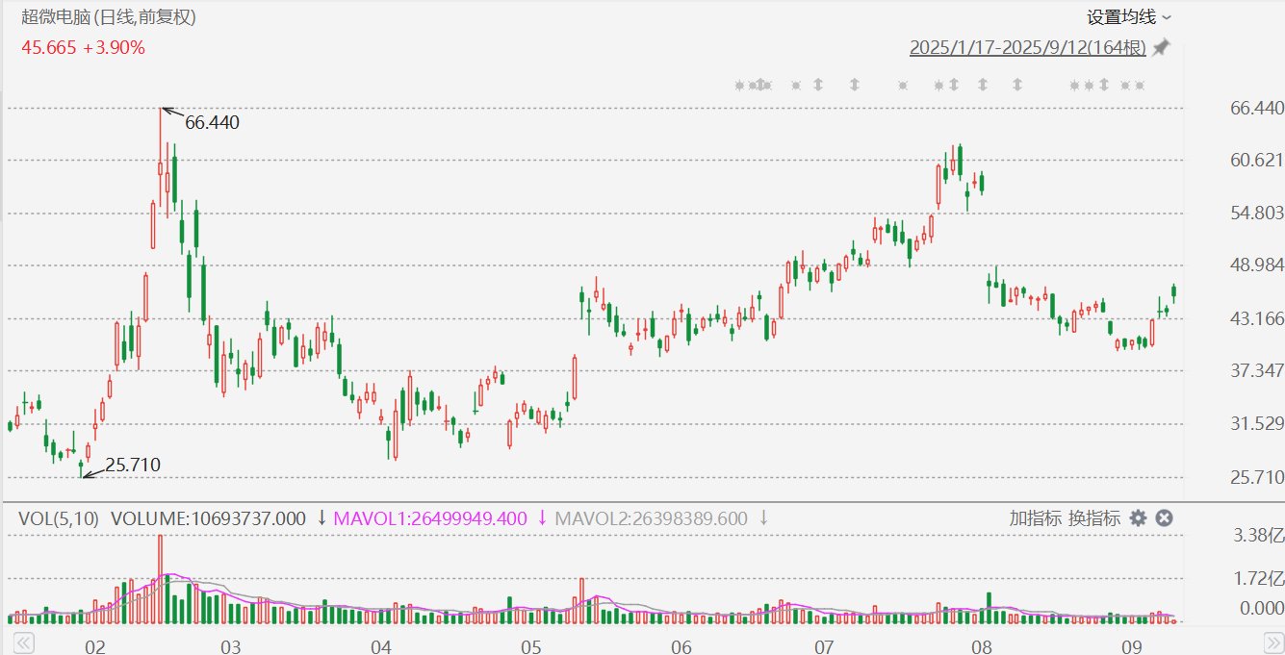This screenshot has width=1285, height=655.
Task: Click the gray down arrow beside MAVOL2
Action: [763, 518]
